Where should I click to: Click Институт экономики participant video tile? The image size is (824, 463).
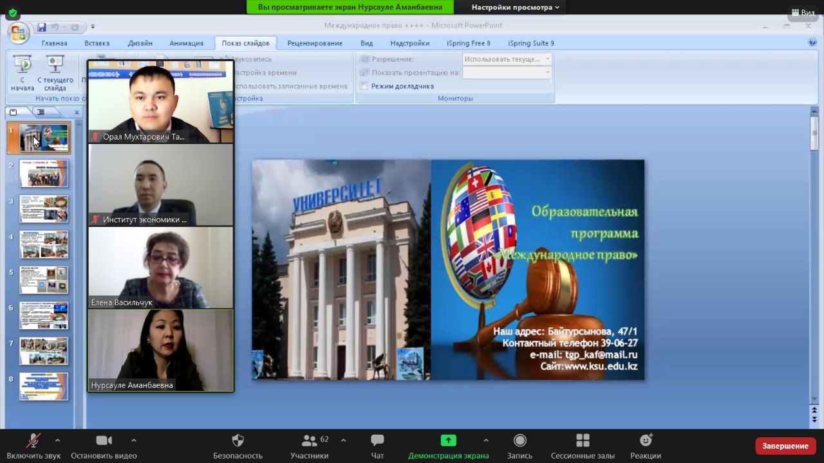(161, 185)
